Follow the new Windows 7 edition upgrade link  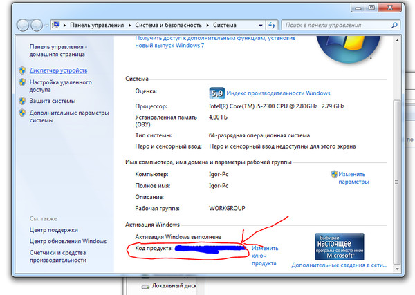[215, 41]
